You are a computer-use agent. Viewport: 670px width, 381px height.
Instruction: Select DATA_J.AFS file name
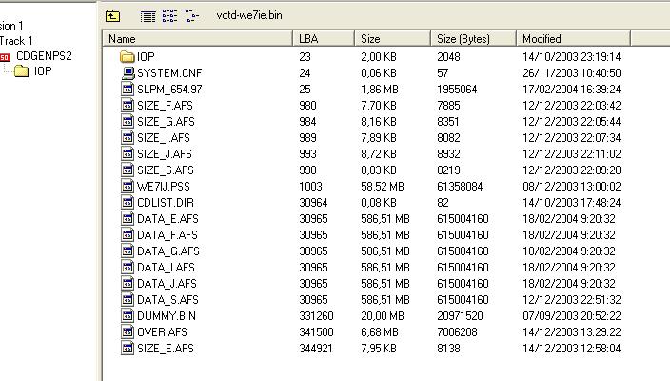(x=167, y=283)
